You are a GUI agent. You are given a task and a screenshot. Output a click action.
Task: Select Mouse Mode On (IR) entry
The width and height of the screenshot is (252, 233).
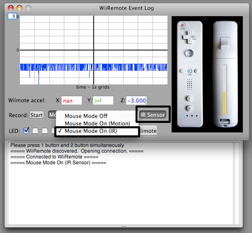pyautogui.click(x=97, y=131)
